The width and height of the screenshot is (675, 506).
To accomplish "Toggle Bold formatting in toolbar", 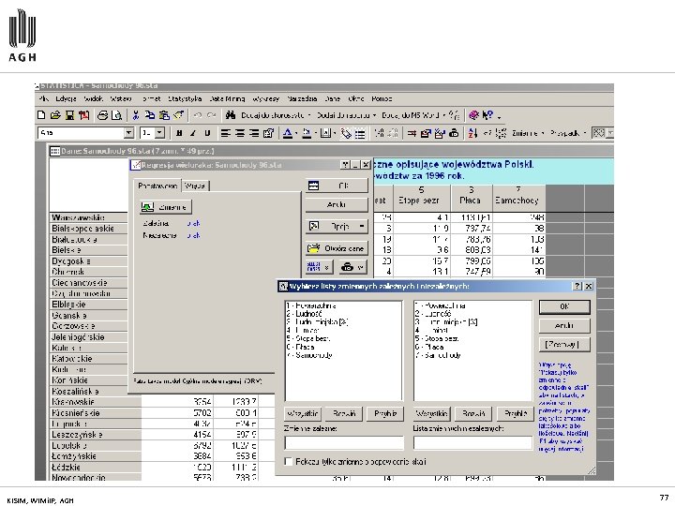I will (179, 133).
